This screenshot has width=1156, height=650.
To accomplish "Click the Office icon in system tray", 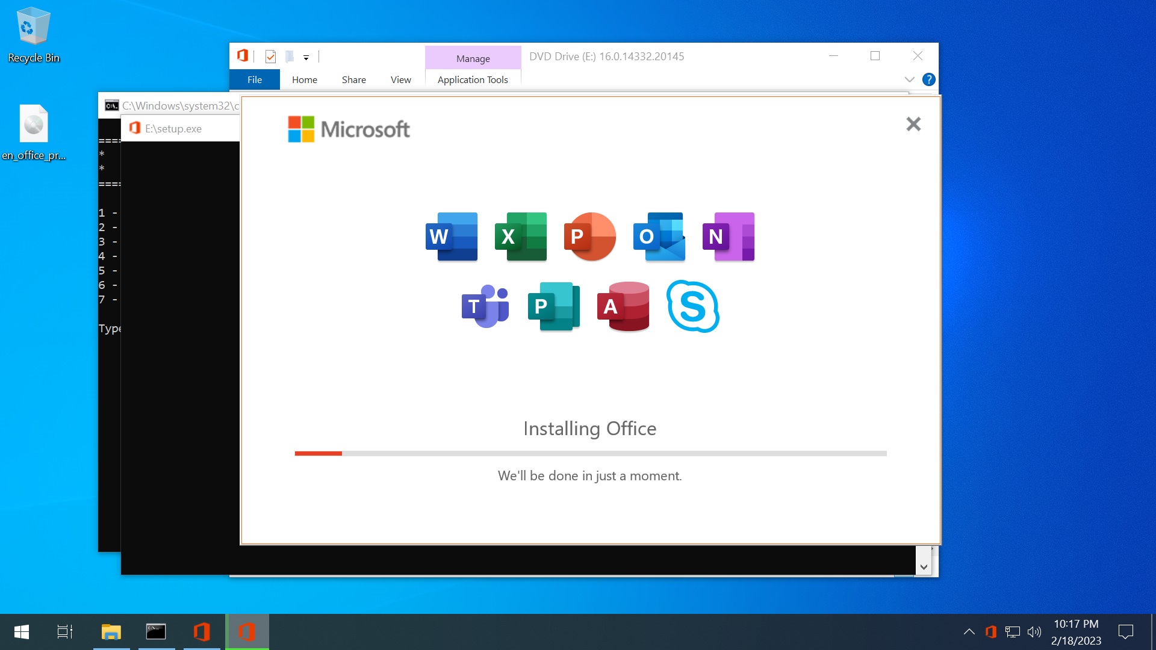I will 991,632.
